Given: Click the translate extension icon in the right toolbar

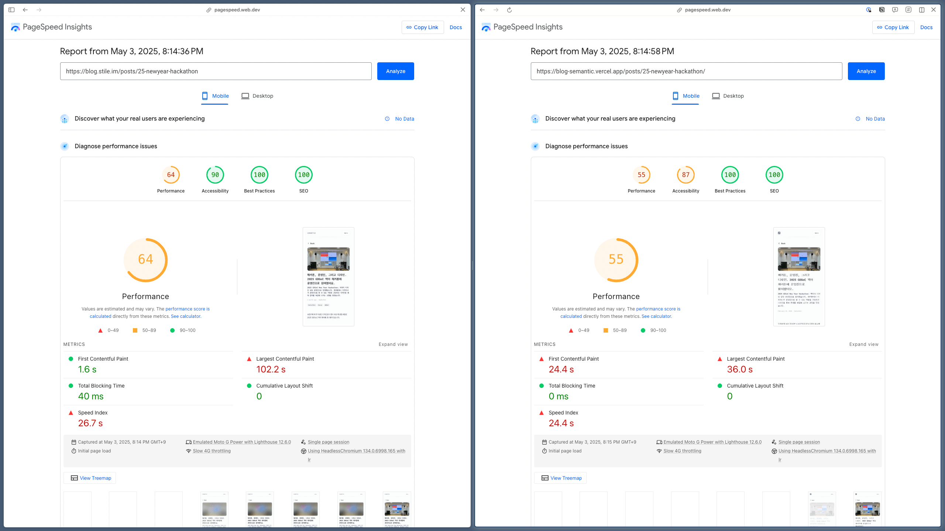Looking at the screenshot, I should [895, 10].
